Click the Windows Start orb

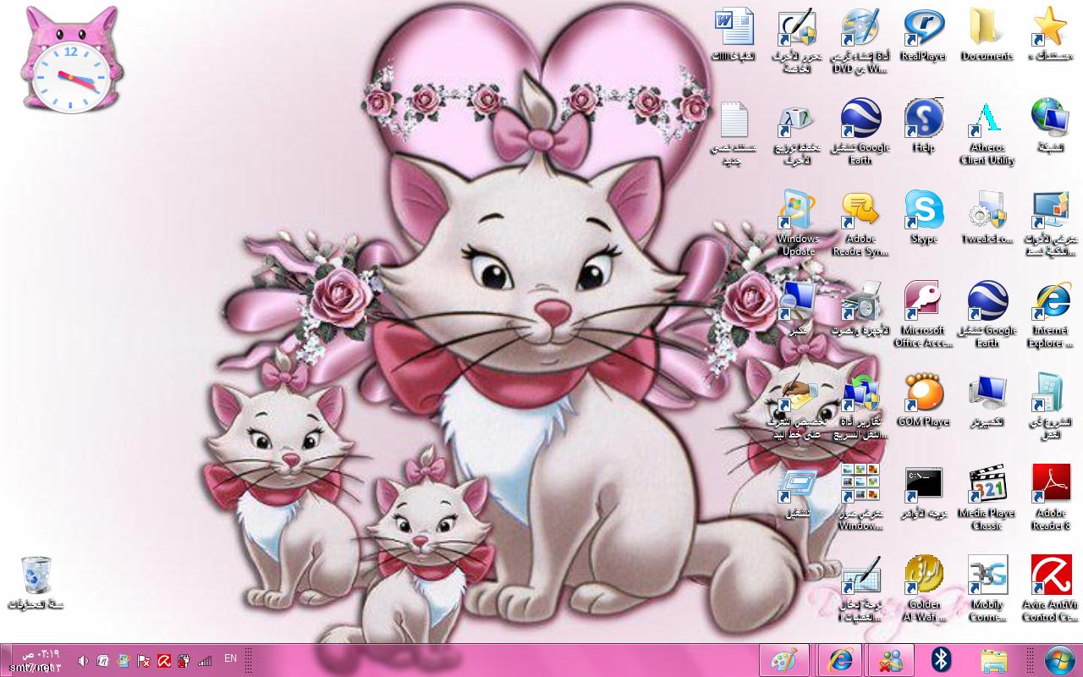pos(1059,660)
